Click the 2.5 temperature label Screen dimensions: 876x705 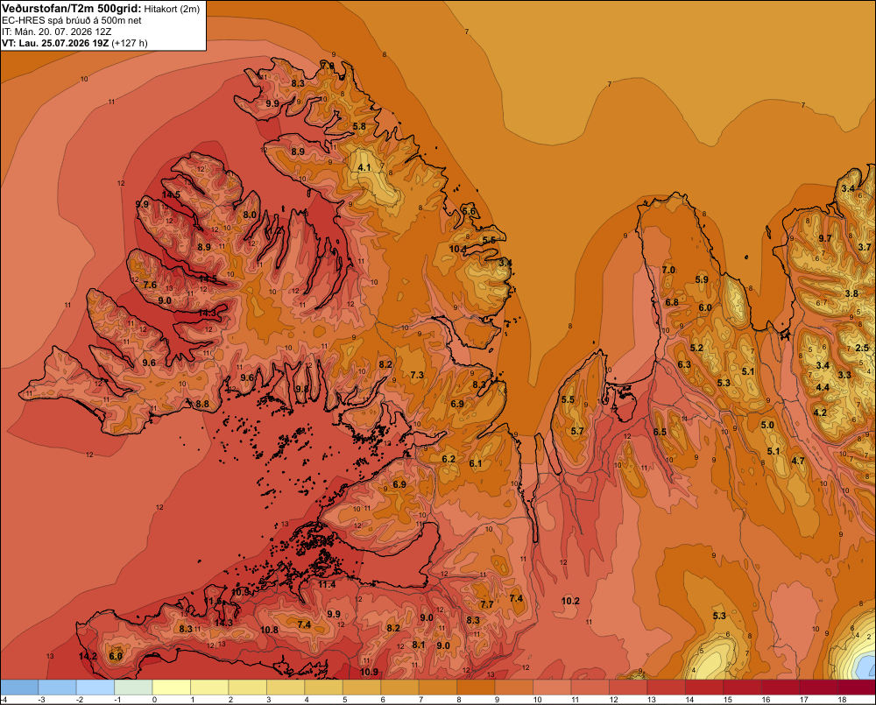(862, 348)
